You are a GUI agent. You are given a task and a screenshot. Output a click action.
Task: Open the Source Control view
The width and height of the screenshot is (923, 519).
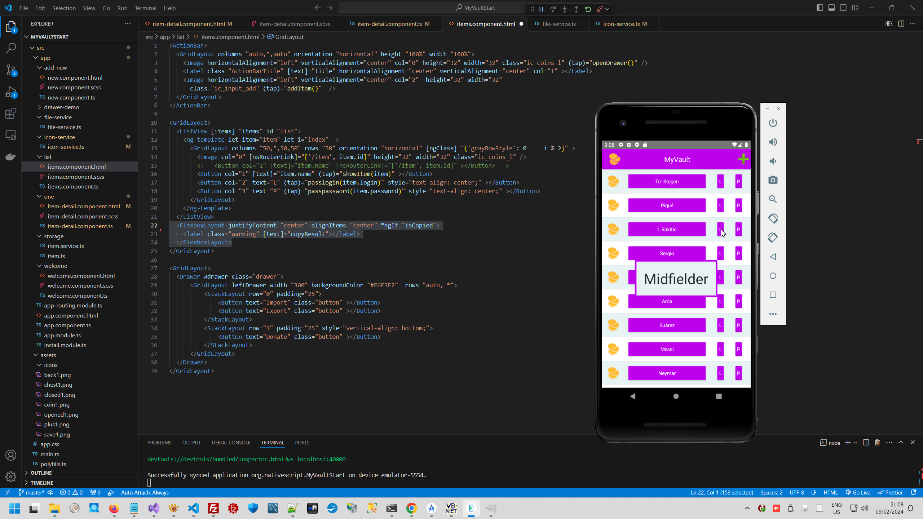coord(11,70)
